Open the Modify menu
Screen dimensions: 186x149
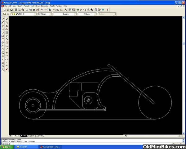coord(52,6)
